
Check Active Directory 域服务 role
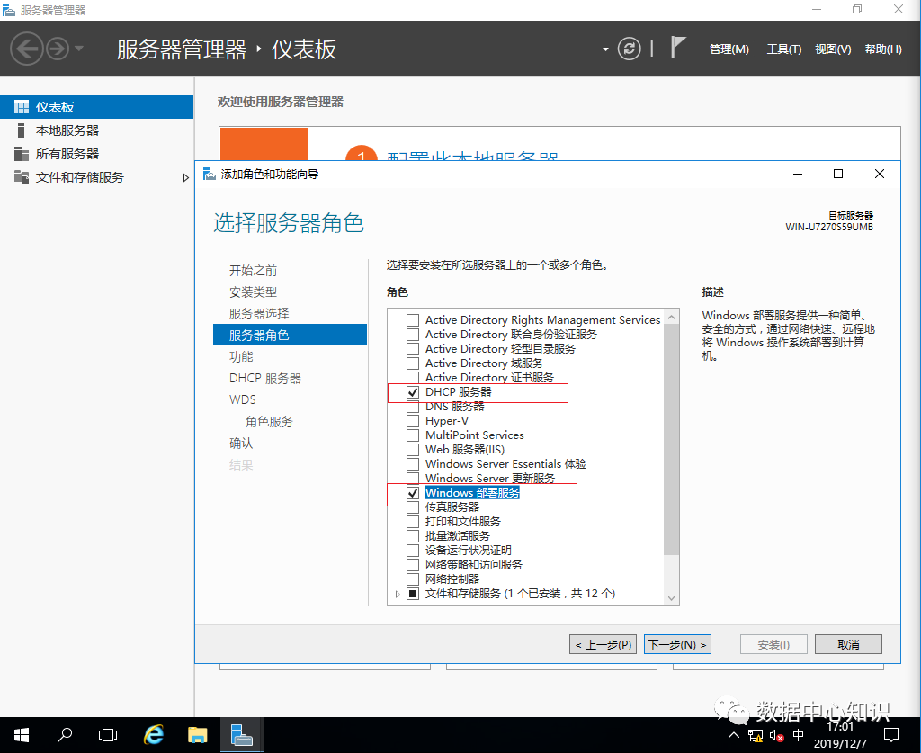(413, 363)
